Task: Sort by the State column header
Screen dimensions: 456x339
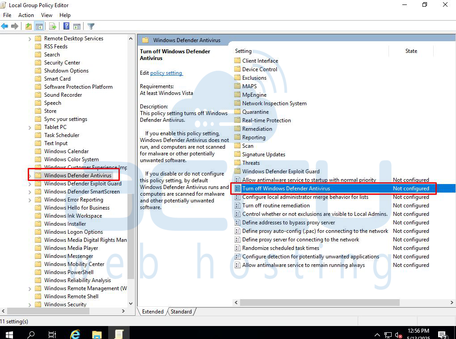Action: 411,51
